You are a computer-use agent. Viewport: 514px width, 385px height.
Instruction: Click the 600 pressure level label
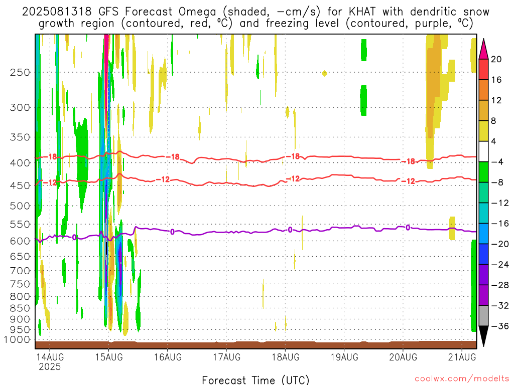(x=20, y=241)
